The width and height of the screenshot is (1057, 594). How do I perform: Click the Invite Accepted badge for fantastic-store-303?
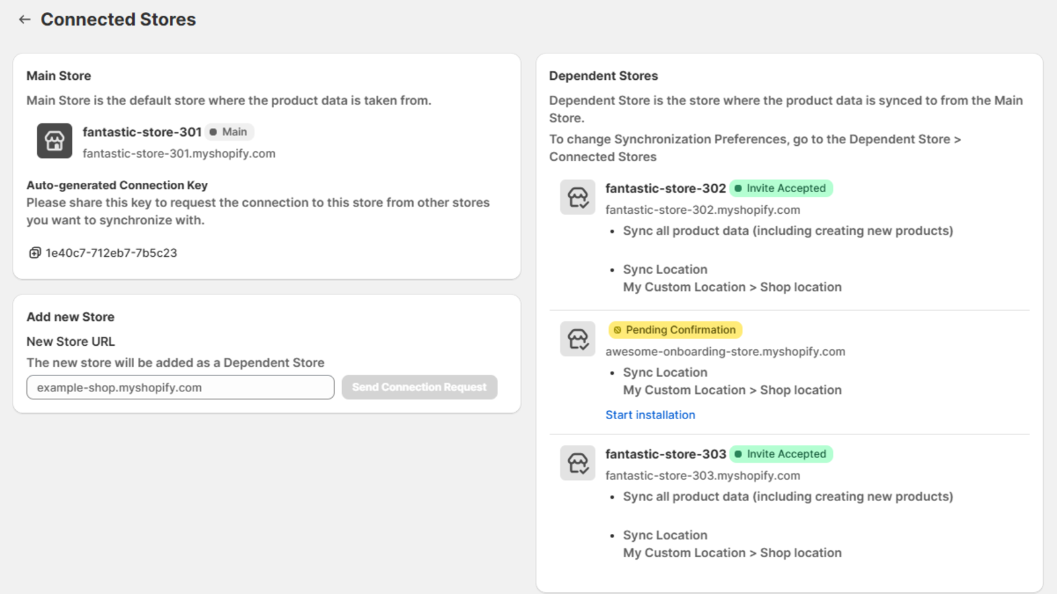(781, 454)
